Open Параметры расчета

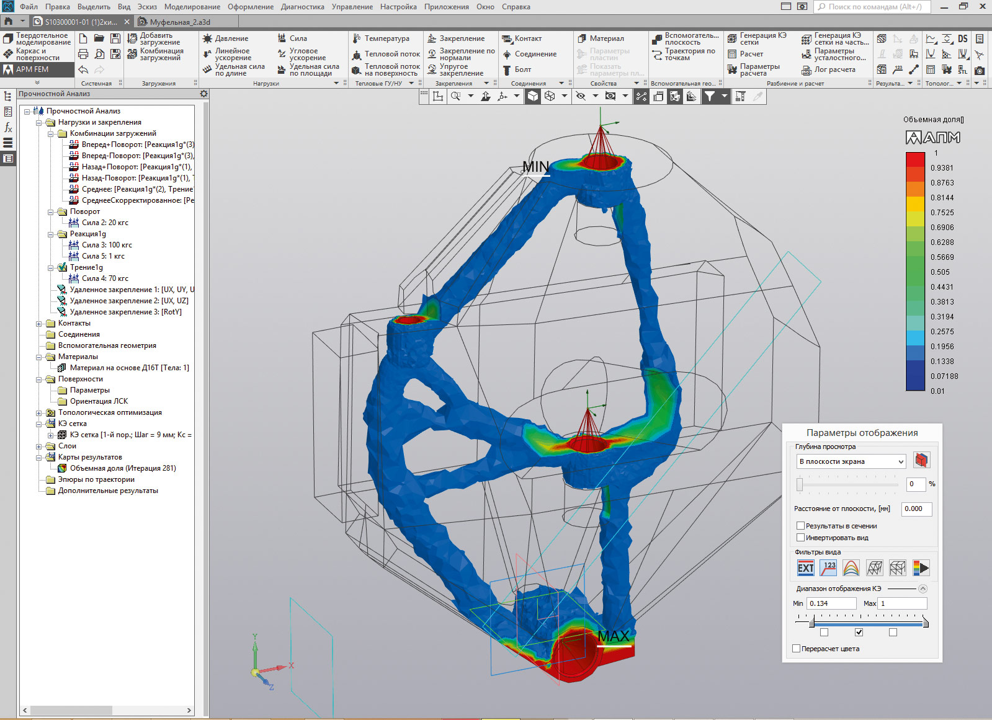(753, 69)
